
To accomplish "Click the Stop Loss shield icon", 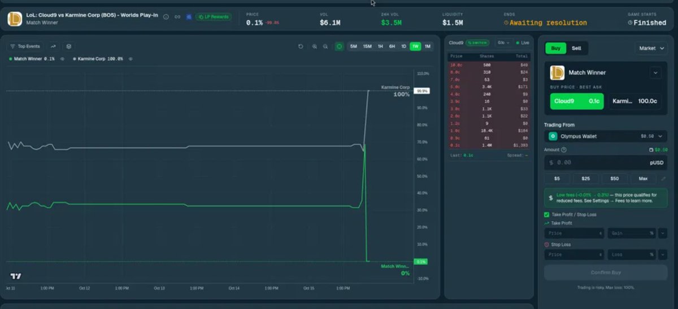I will (547, 245).
